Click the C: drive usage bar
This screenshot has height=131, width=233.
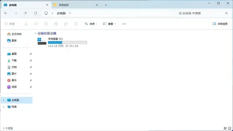(67, 42)
